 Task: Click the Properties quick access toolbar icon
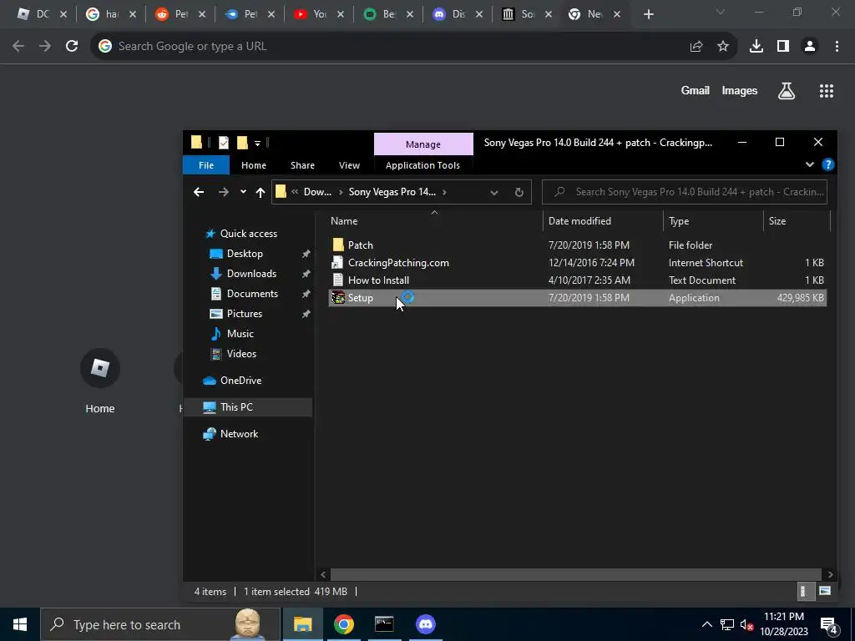(x=224, y=143)
